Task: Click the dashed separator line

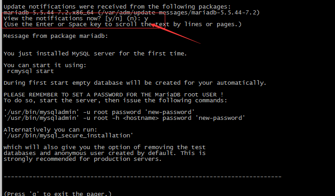Action: 142,177
